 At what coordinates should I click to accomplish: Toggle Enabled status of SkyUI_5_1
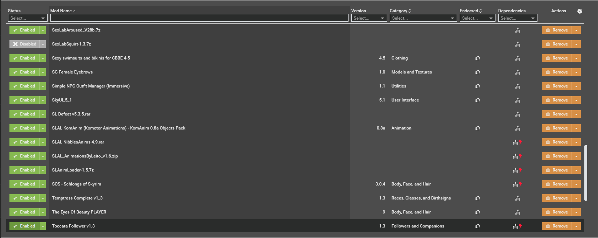point(24,100)
